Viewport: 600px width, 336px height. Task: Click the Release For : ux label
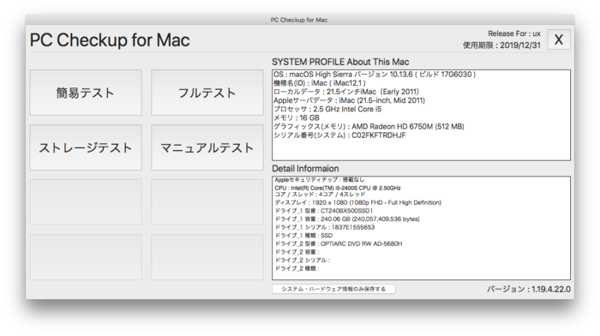coord(514,33)
